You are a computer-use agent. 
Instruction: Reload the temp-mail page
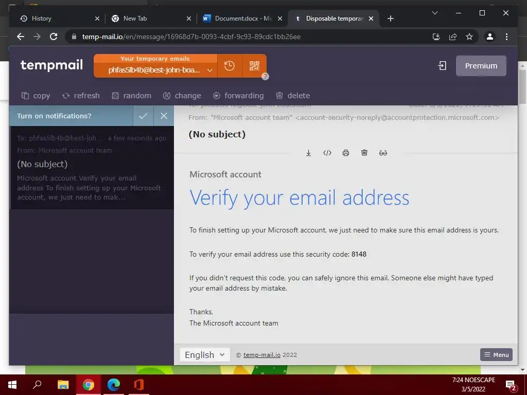click(54, 37)
